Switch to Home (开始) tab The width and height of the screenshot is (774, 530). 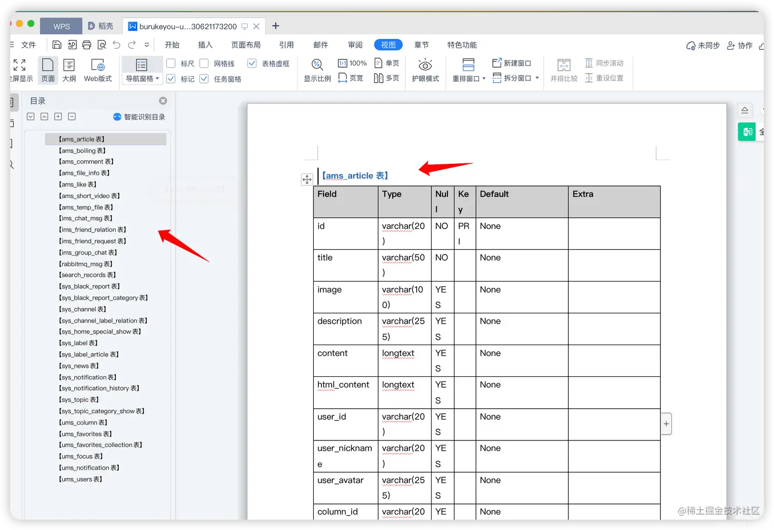click(172, 45)
